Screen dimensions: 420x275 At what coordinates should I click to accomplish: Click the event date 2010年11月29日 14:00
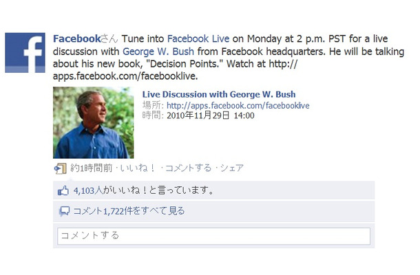point(211,115)
